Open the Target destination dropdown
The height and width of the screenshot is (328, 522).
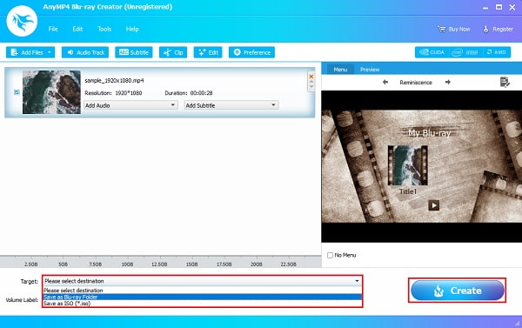click(x=202, y=281)
